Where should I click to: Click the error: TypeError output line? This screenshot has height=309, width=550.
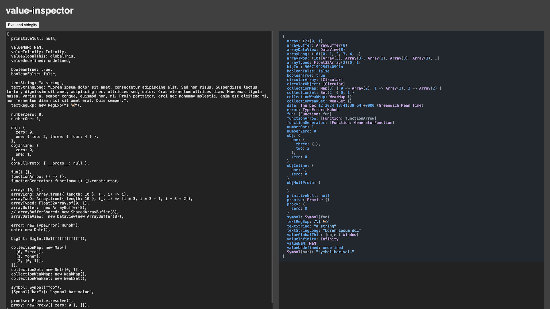[x=312, y=110]
